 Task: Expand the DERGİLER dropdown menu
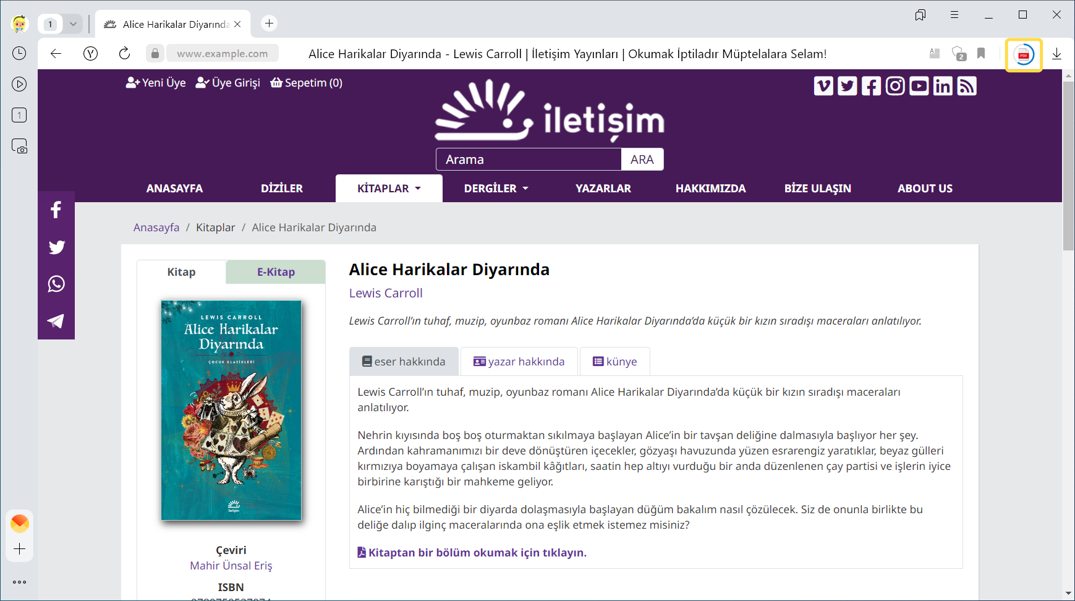(496, 189)
